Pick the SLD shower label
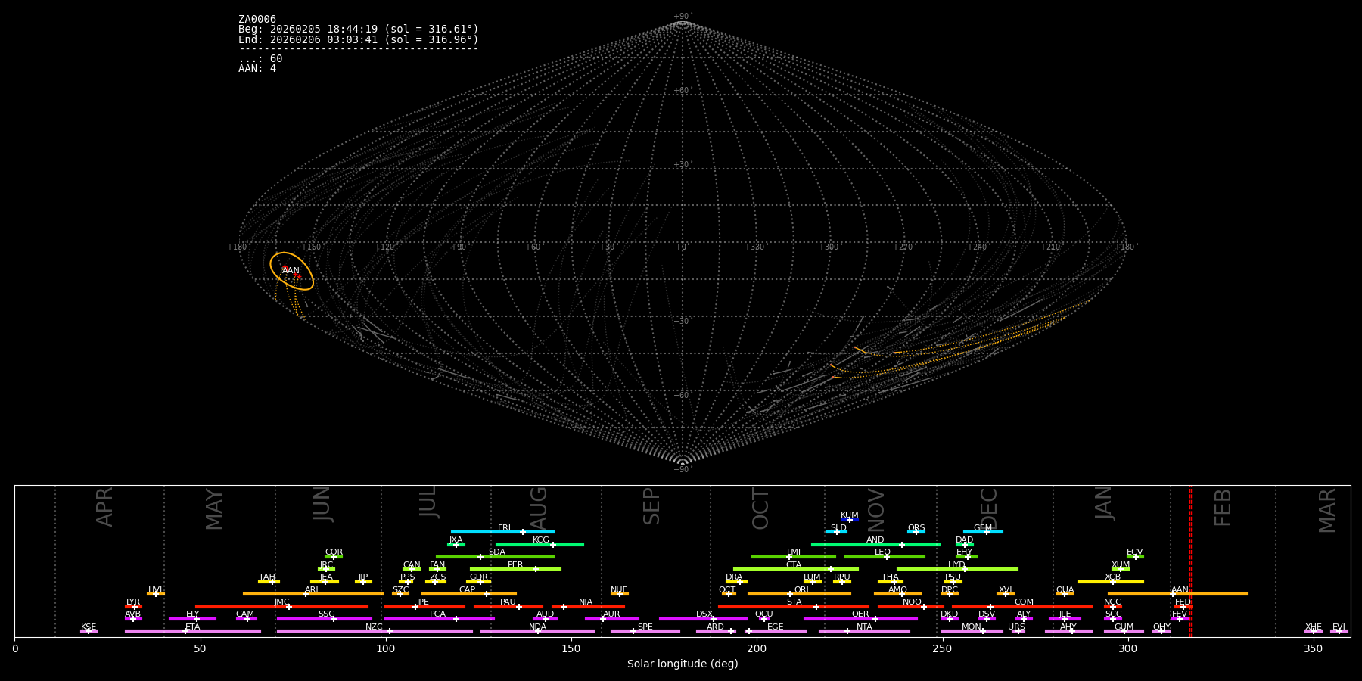This screenshot has height=681, width=1362. [838, 528]
